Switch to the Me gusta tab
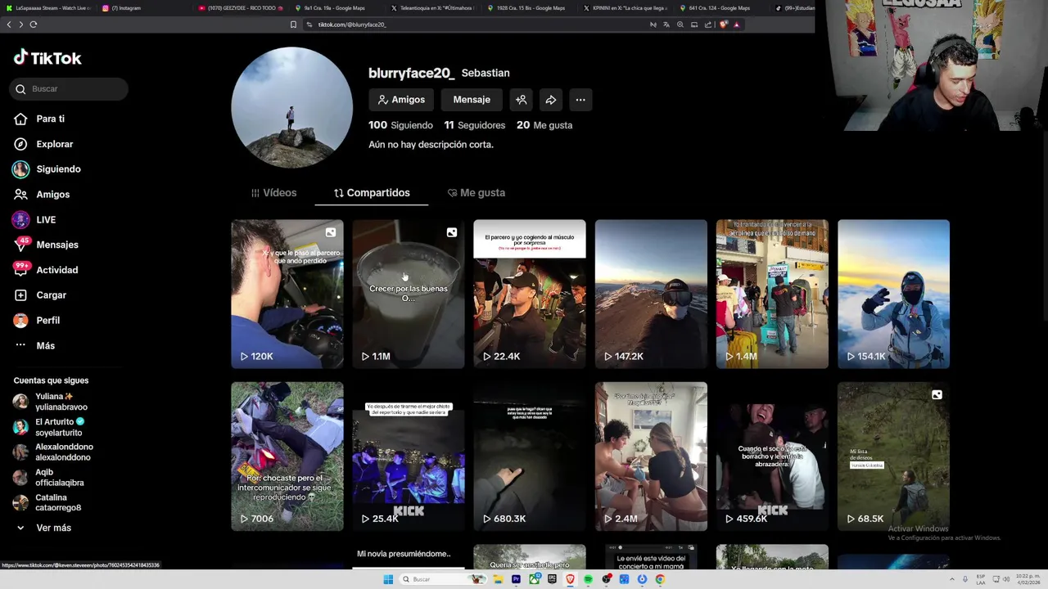Viewport: 1048px width, 589px height. (476, 193)
